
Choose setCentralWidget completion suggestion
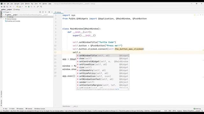coord(103,61)
